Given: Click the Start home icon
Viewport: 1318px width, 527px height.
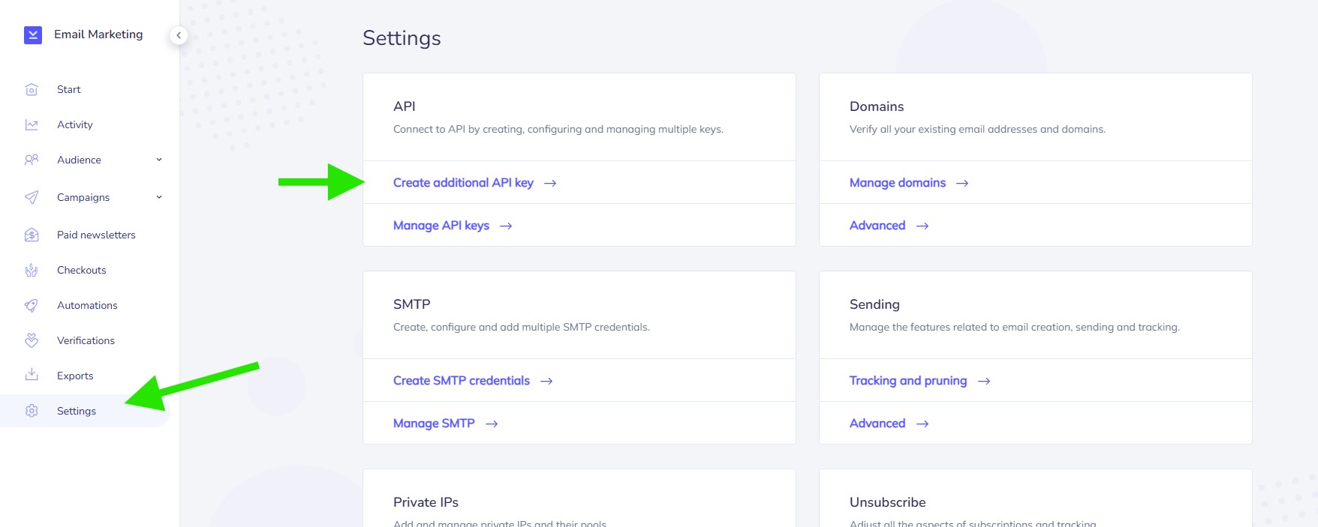Looking at the screenshot, I should [x=32, y=90].
